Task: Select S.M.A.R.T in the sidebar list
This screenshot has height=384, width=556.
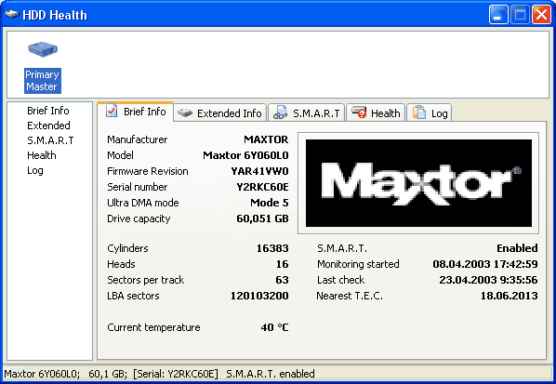Action: point(50,140)
